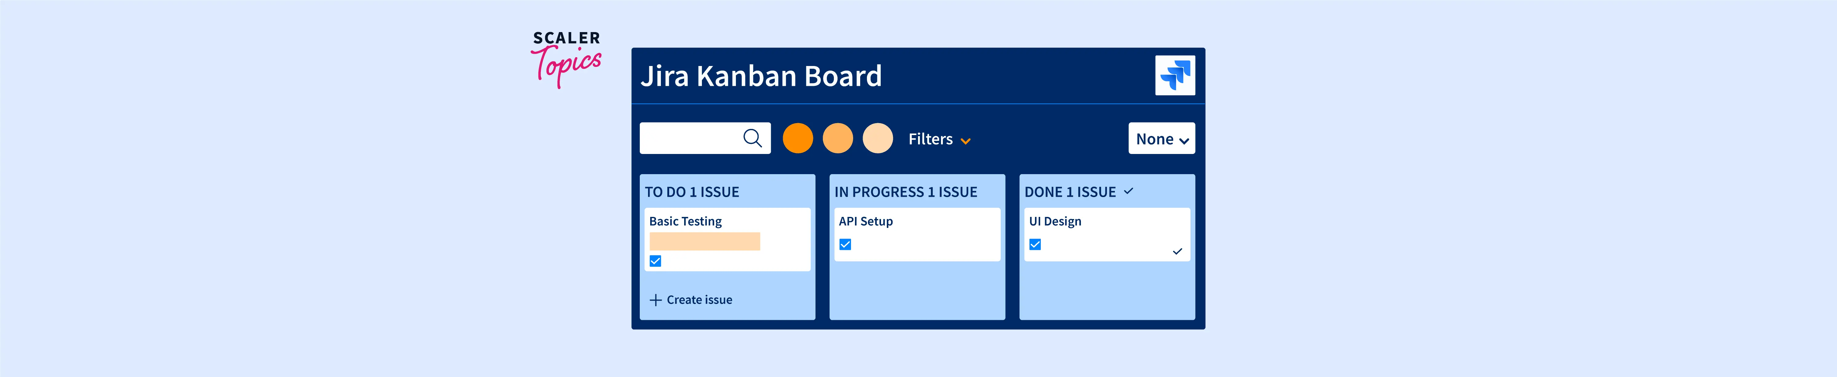Open the None dropdown menu

point(1161,139)
